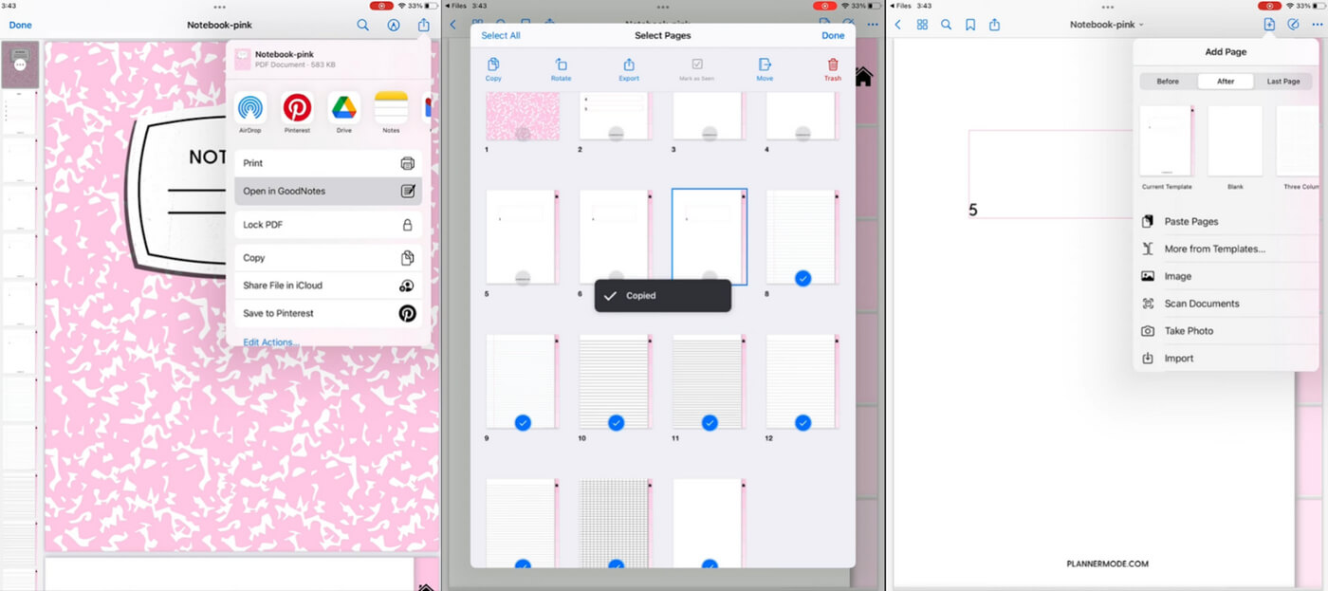
Task: Tap the bookmark icon in the right toolbar
Action: click(969, 25)
